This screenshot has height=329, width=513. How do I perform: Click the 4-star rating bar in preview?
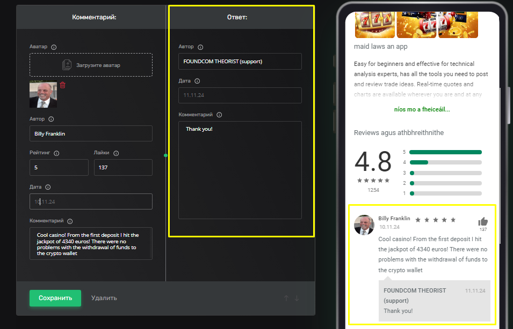pos(445,162)
